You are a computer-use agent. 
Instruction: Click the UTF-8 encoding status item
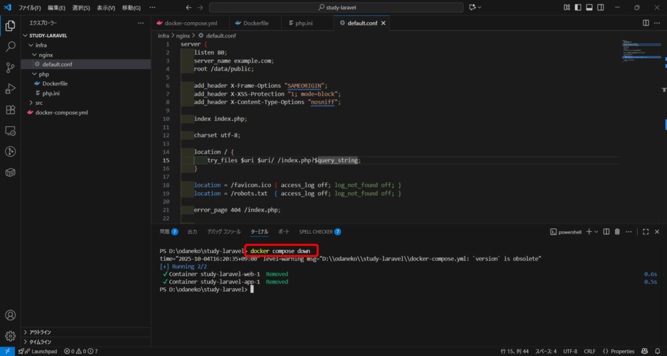coord(570,351)
